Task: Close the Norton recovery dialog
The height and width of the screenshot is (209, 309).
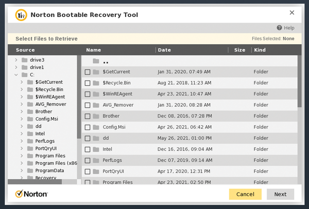Action: click(292, 12)
